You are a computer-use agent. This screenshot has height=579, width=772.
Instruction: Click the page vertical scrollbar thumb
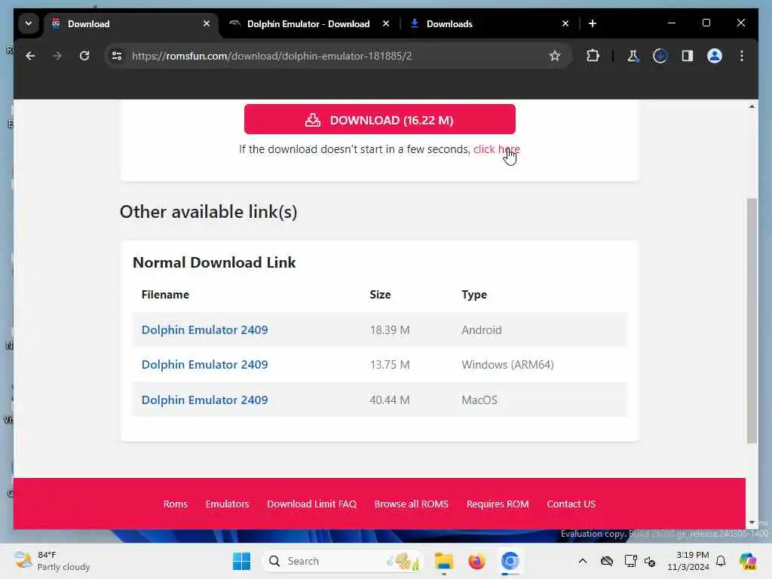(x=752, y=320)
